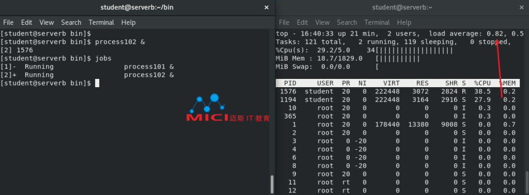
Task: Open View menu in left terminal
Action: [x=46, y=23]
